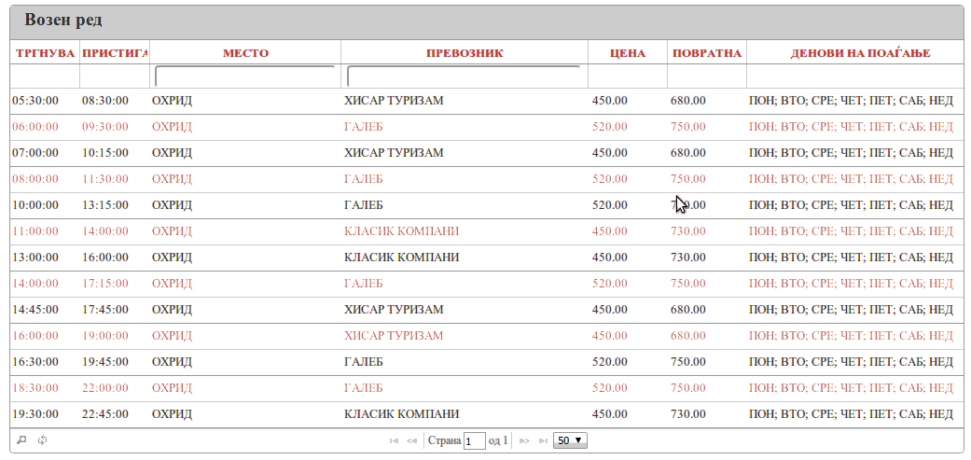The width and height of the screenshot is (971, 460).
Task: Go to next page pager icon
Action: [x=524, y=440]
